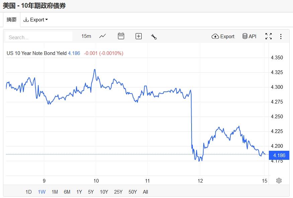This screenshot has height=198, width=293.
Task: Open the 15m interval selector
Action: pos(86,36)
